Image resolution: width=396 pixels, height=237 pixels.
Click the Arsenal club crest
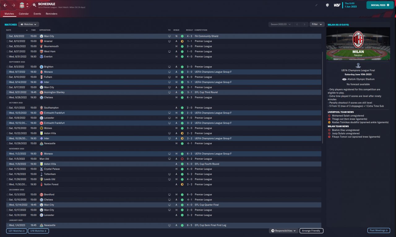tap(41, 41)
